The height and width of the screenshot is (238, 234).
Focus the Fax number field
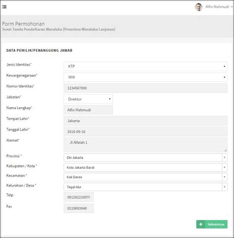tap(78, 208)
